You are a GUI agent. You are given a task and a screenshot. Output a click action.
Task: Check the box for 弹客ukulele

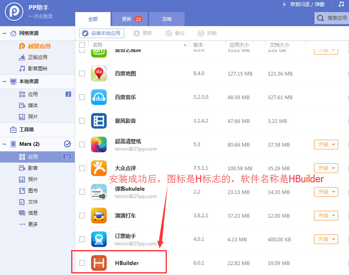(82, 192)
